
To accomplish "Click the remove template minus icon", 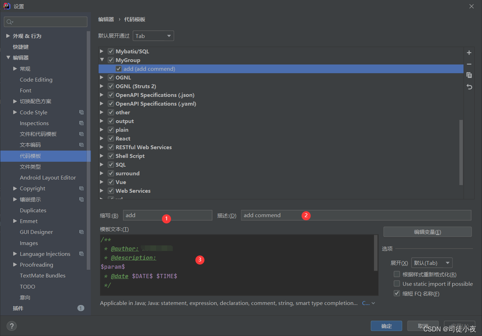I will [469, 64].
